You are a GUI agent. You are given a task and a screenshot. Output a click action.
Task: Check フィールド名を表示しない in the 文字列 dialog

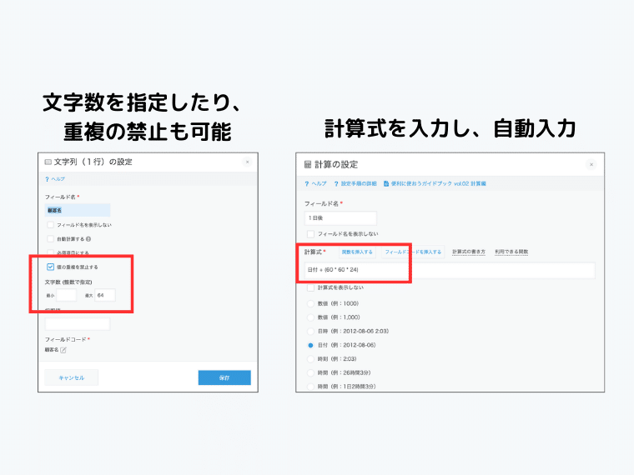51,224
